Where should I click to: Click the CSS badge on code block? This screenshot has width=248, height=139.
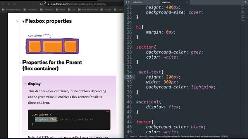coord(108,111)
